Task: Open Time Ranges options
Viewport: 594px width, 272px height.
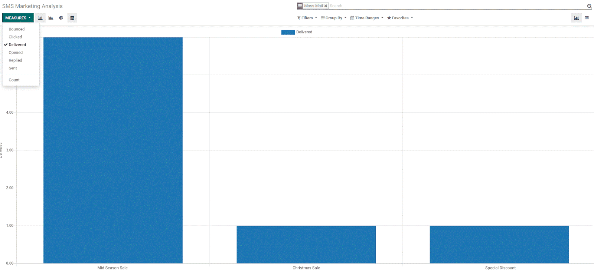Action: pos(367,18)
